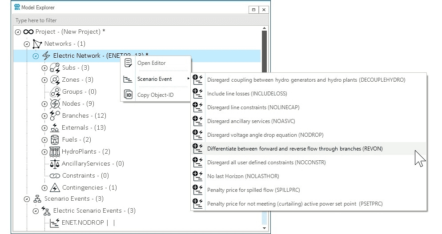The height and width of the screenshot is (234, 442).
Task: Select Differentiate forward and reverse flow (REVON)
Action: point(309,149)
